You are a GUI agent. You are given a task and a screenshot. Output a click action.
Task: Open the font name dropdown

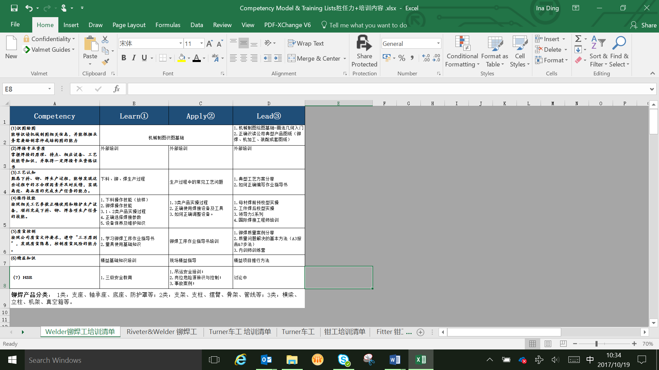coord(181,44)
